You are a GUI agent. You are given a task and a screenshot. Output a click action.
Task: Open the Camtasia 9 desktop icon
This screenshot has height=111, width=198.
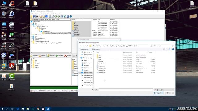point(12,77)
